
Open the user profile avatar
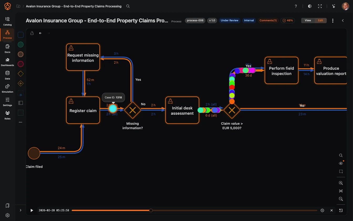pos(345,6)
